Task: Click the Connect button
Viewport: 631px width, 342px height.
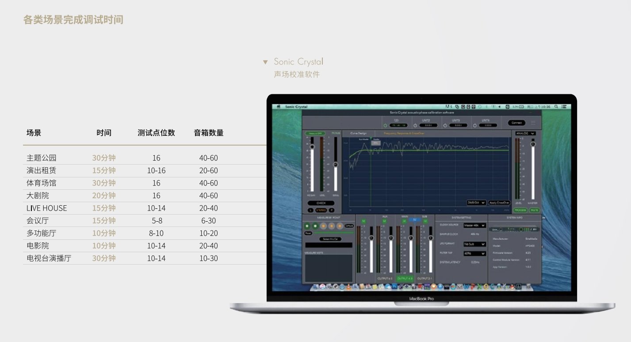Action: coord(516,123)
